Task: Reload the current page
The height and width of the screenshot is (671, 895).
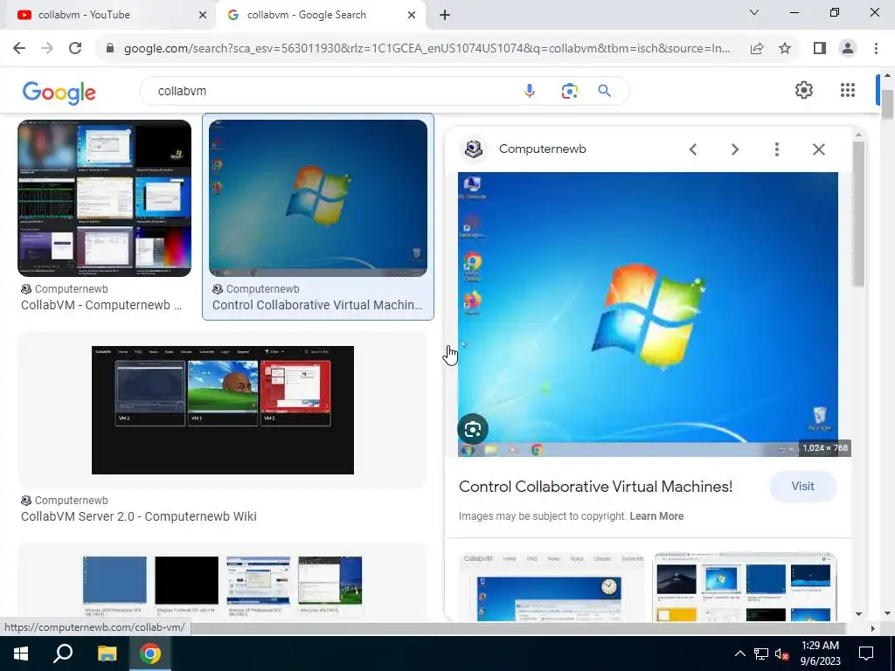Action: (75, 49)
